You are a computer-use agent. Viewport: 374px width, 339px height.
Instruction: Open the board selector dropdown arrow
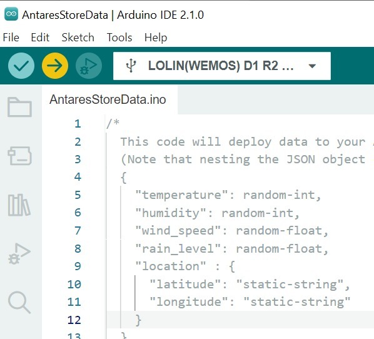312,66
